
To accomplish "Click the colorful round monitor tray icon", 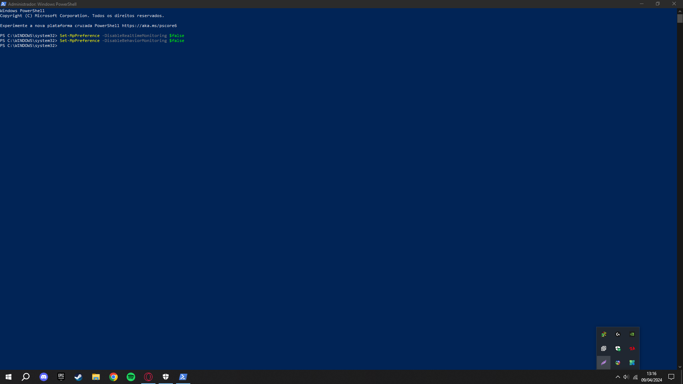I will coord(618,363).
